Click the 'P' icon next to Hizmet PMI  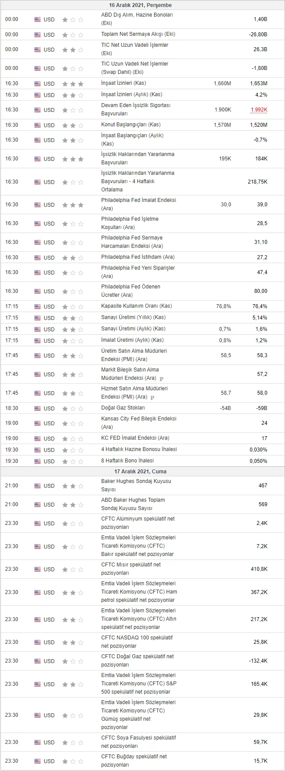[152, 397]
